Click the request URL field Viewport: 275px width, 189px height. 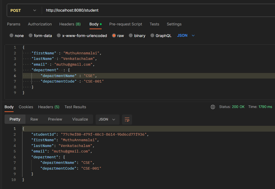point(158,10)
